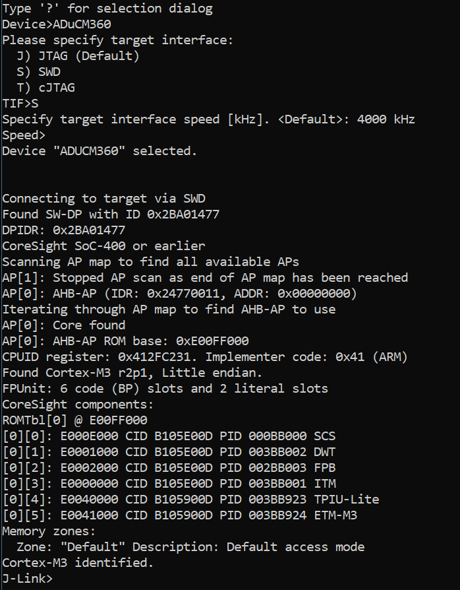The image size is (460, 590).
Task: Click the TIF>S input line
Action: click(x=20, y=104)
